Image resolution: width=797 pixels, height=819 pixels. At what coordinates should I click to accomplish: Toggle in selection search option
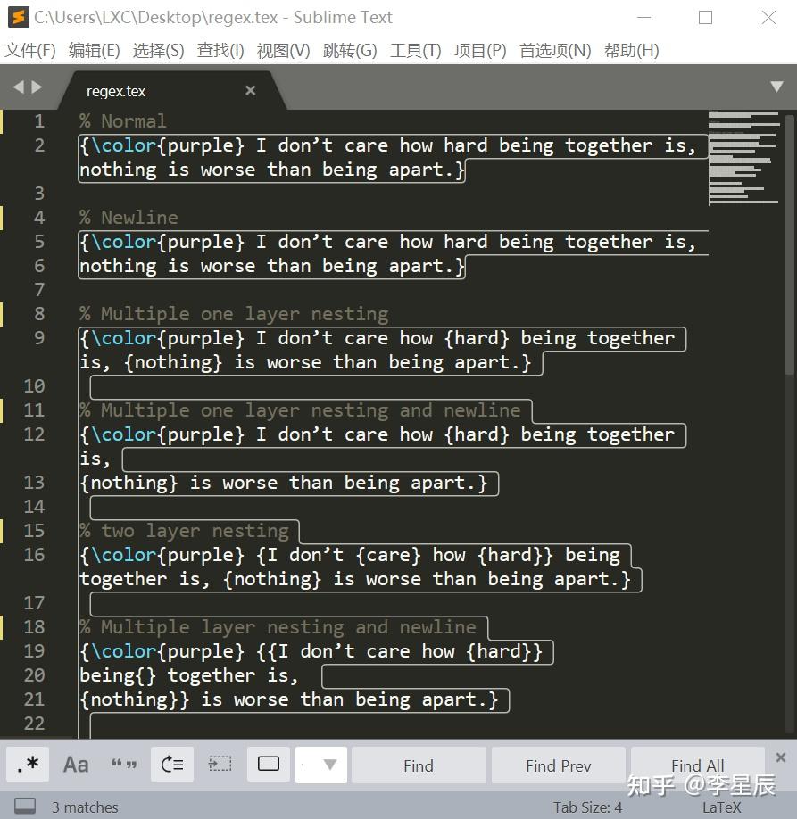220,765
